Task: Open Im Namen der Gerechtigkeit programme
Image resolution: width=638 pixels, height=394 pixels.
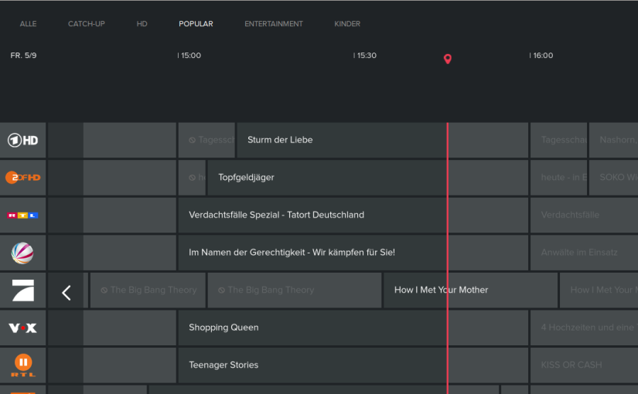Action: click(353, 252)
